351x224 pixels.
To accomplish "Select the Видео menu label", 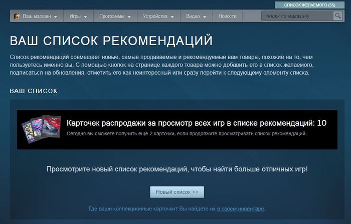I will 193,17.
